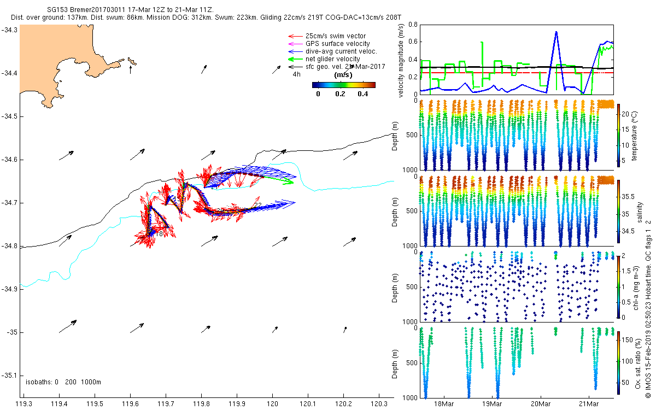Click the green net glider velocity legend arrow
This screenshot has height=410, width=656.
(295, 59)
